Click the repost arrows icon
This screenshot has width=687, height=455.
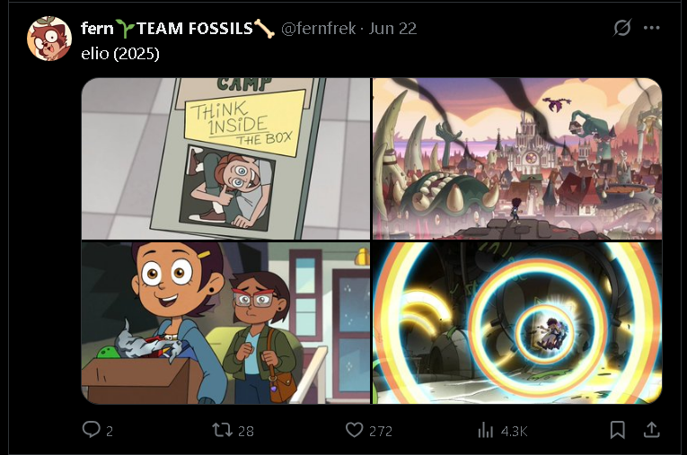(222, 430)
